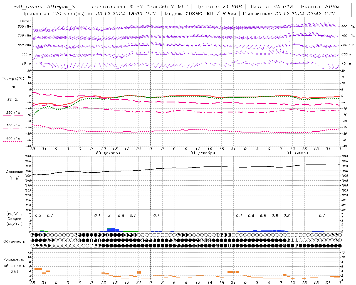Viewport: 356px width, 285px height.
Task: Click the Ветер panel label
Action: [26, 21]
